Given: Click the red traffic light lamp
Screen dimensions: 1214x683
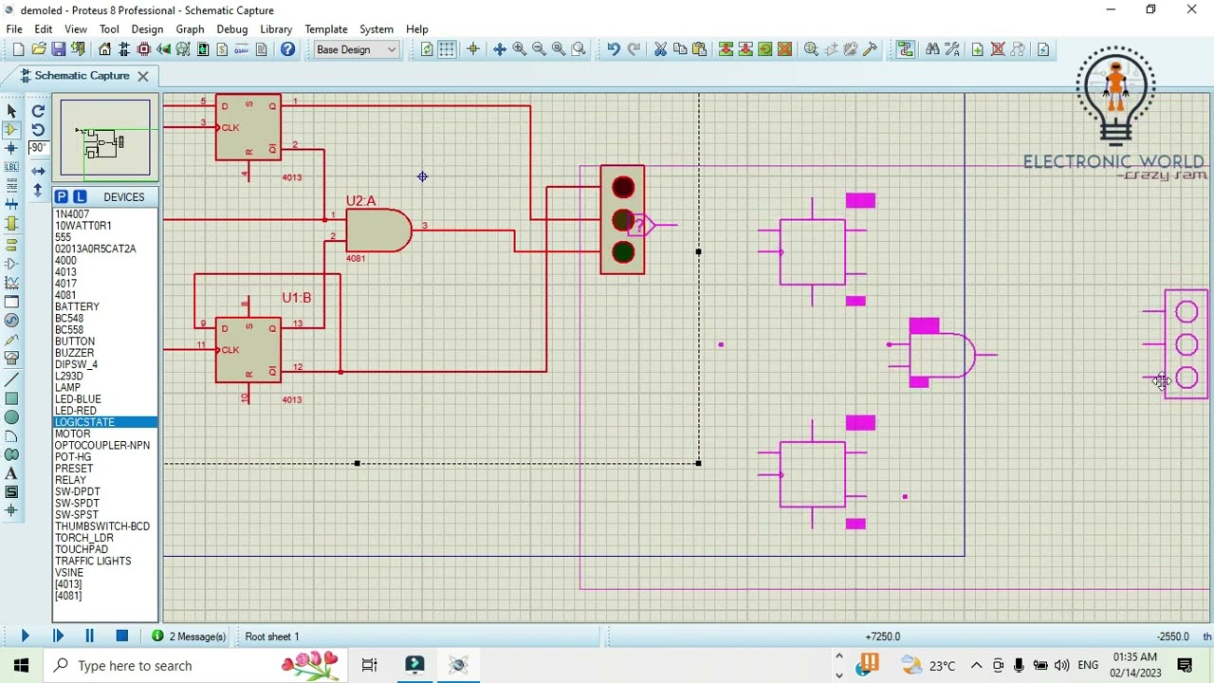Looking at the screenshot, I should [623, 187].
